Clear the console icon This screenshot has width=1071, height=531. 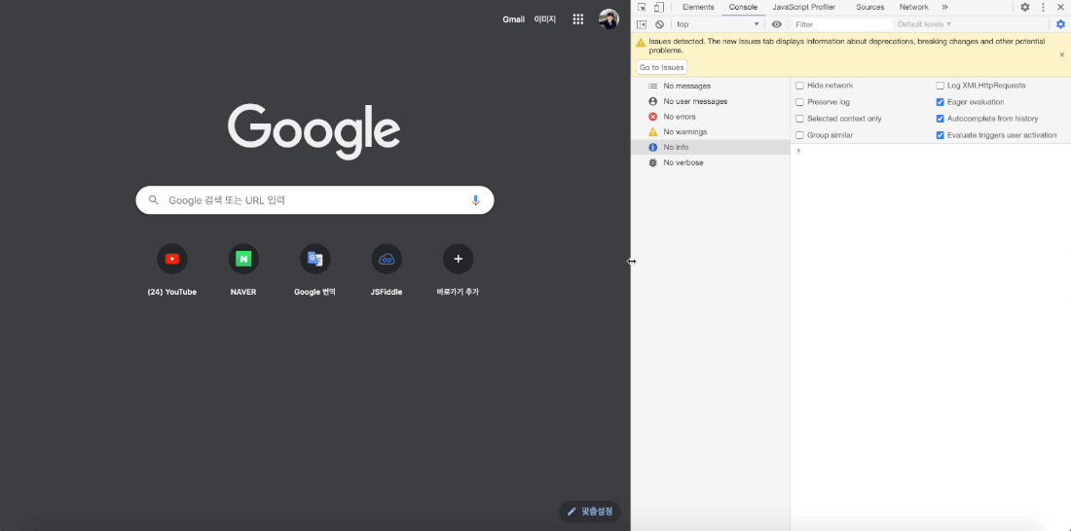(x=659, y=24)
